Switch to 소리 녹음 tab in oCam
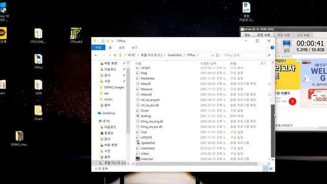327x184 pixels. (x=303, y=35)
